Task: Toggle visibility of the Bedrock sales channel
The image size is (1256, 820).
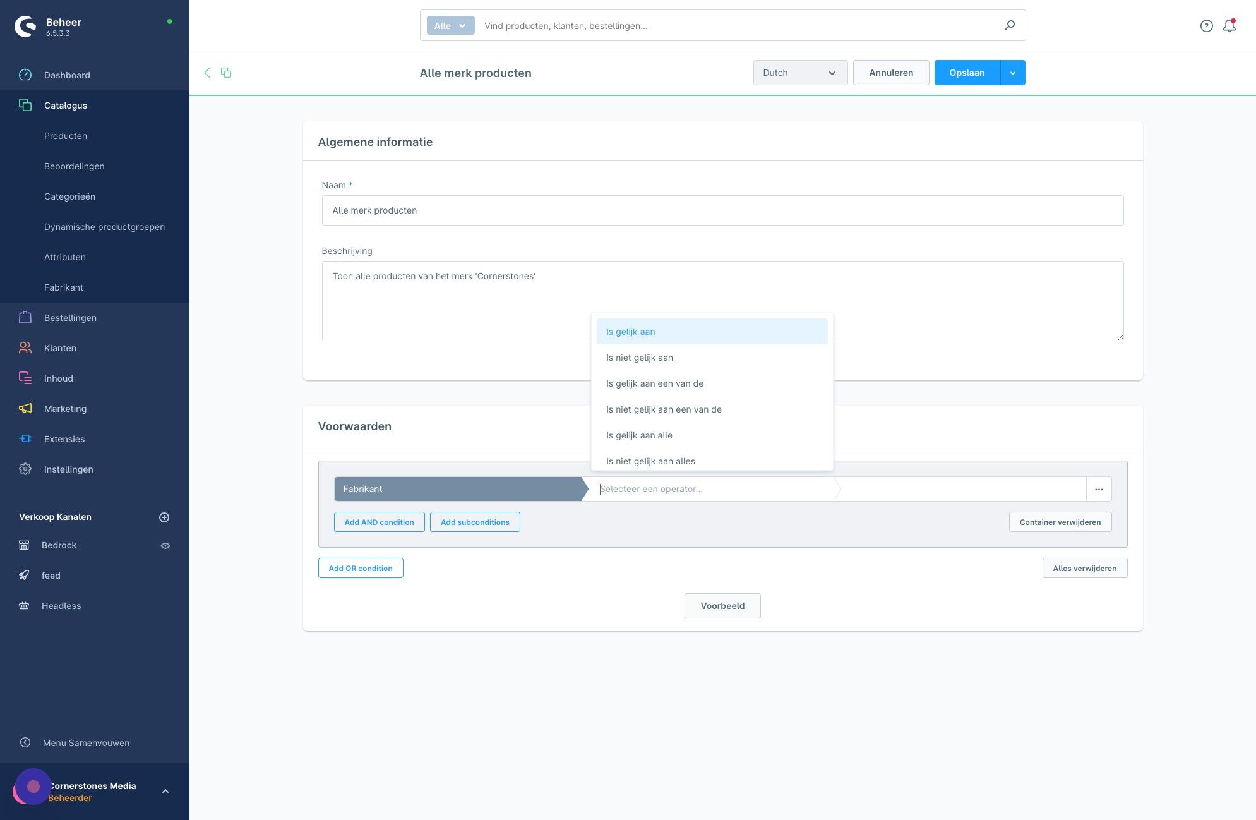Action: [165, 545]
